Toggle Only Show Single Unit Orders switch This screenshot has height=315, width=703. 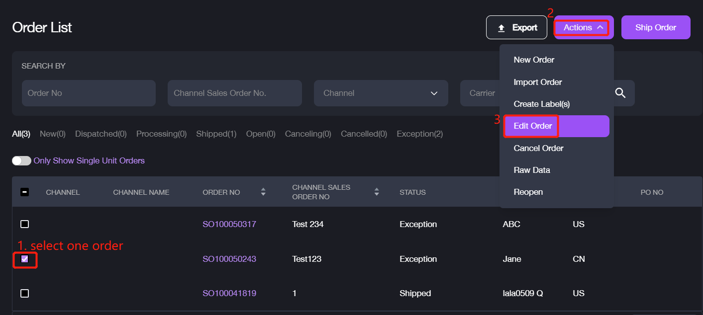point(21,160)
